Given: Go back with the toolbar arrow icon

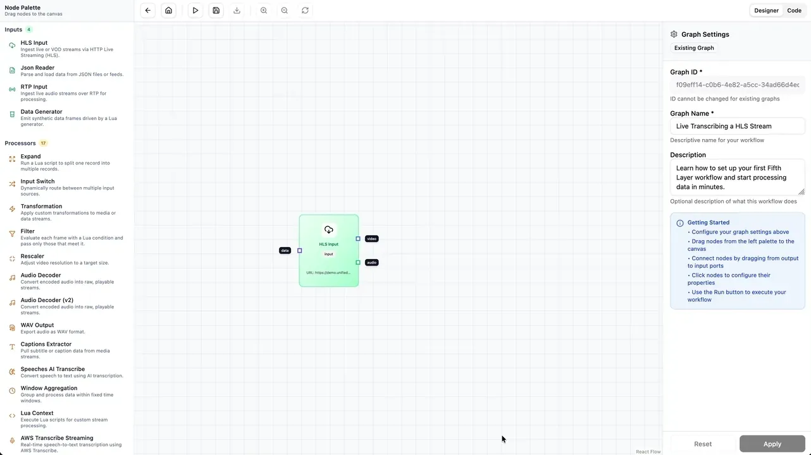Looking at the screenshot, I should 147,10.
